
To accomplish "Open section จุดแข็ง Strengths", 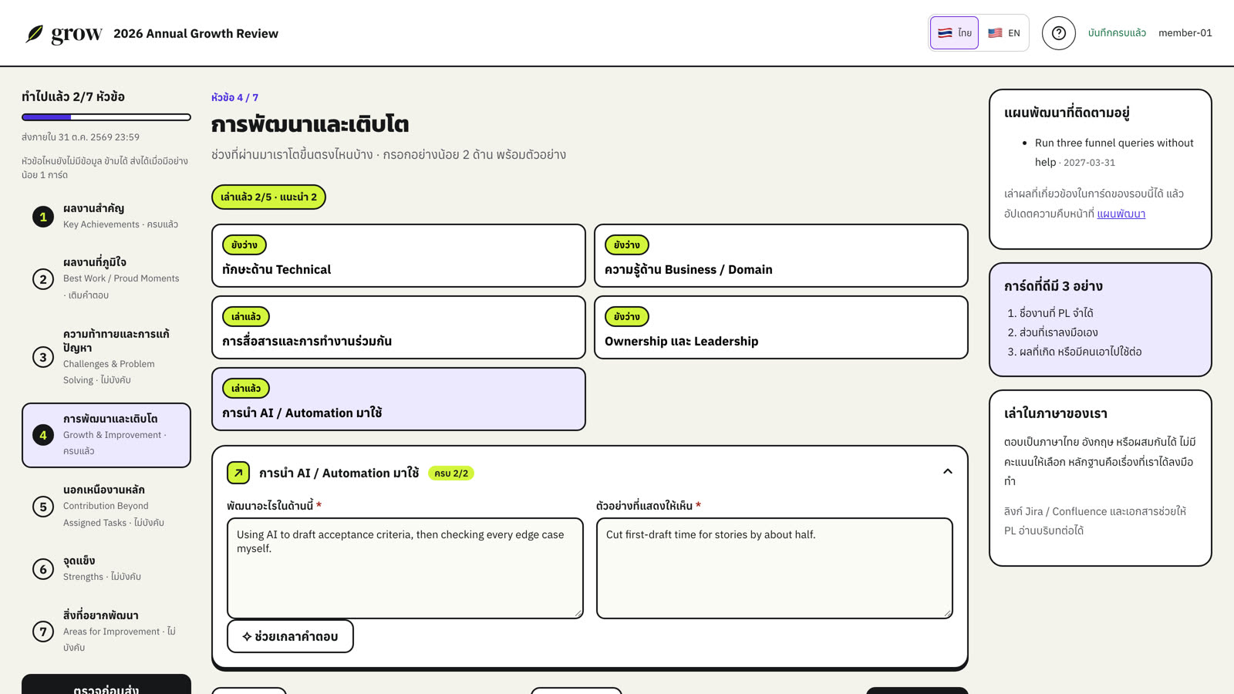I will coord(106,568).
